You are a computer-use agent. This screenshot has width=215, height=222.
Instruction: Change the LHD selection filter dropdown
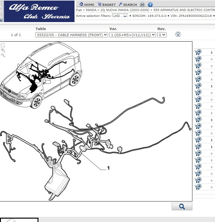[120, 16]
